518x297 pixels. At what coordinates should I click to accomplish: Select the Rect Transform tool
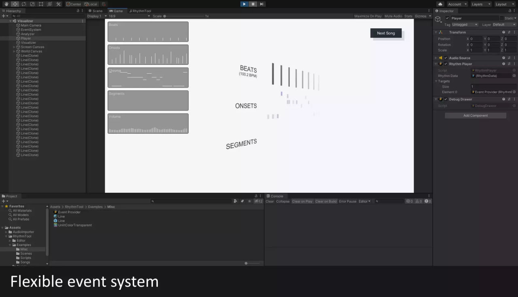[x=41, y=4]
